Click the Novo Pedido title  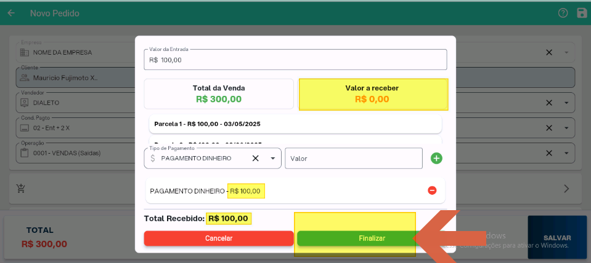tap(55, 14)
